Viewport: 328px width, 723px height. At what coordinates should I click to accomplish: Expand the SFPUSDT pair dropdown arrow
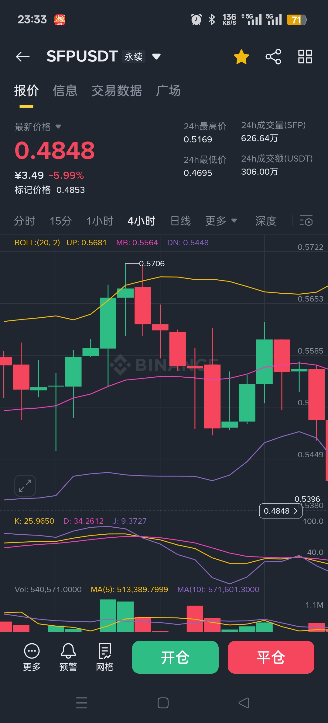pos(156,57)
